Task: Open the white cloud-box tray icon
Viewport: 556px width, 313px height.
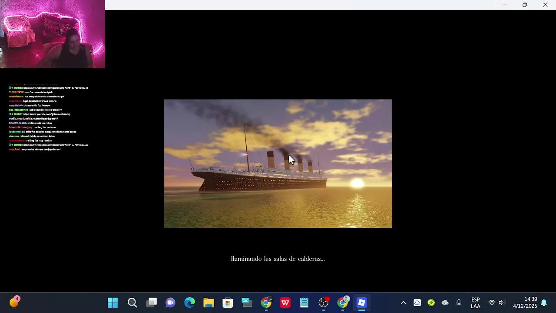Action: point(417,303)
